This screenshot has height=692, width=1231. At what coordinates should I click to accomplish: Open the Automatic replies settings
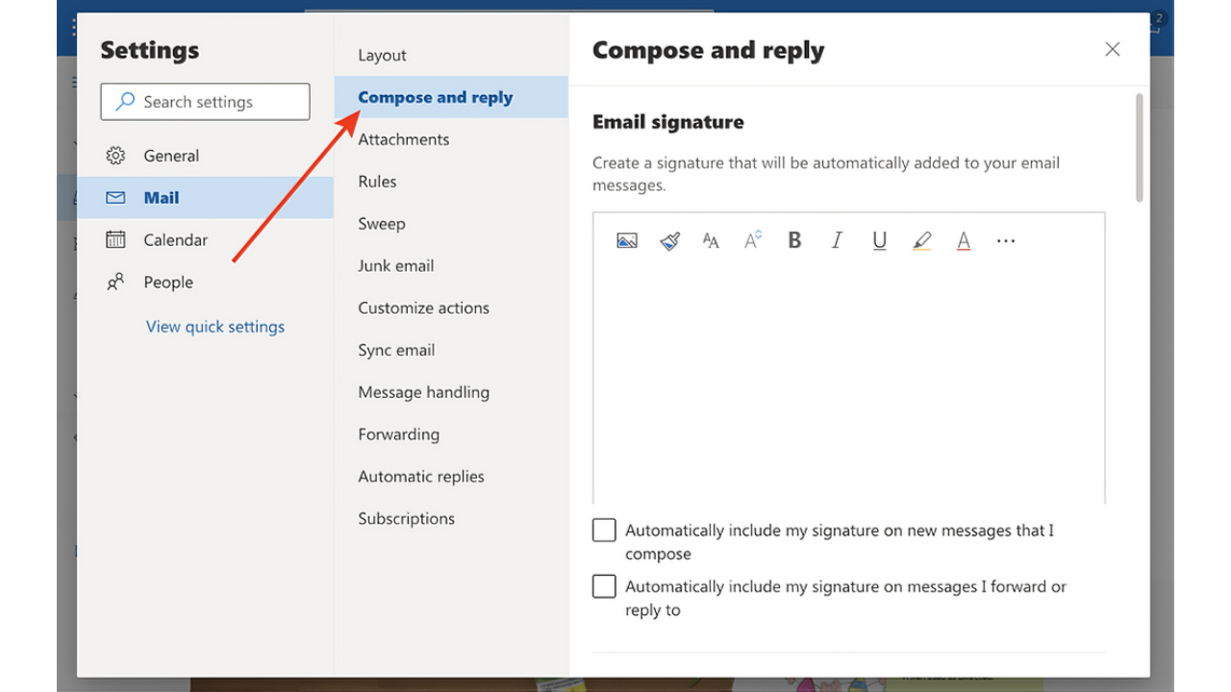pyautogui.click(x=420, y=476)
